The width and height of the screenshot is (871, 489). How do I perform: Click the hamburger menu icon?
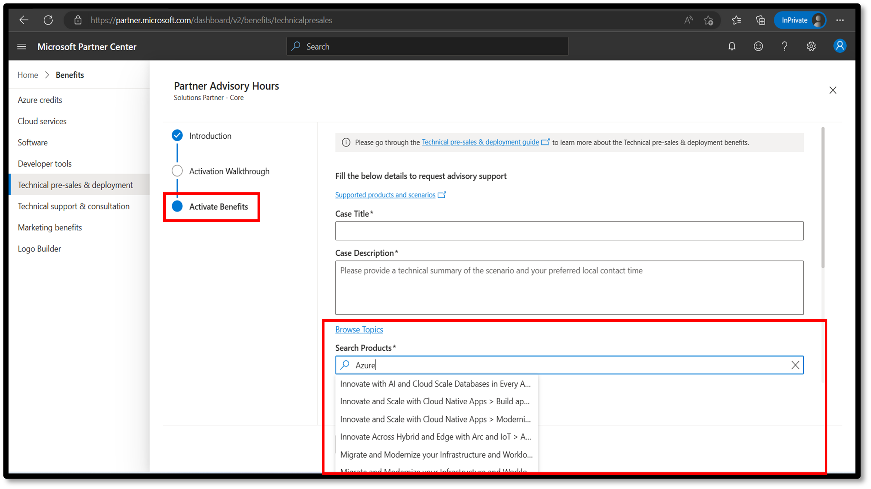point(21,47)
